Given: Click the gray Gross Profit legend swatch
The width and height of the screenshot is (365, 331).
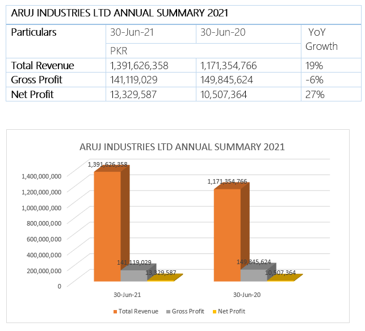Looking at the screenshot, I should (168, 312).
